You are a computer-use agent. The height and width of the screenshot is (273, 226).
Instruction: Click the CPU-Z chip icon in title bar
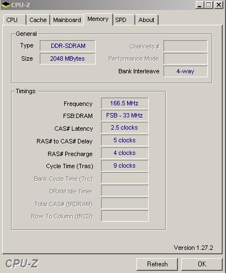[x=6, y=5]
